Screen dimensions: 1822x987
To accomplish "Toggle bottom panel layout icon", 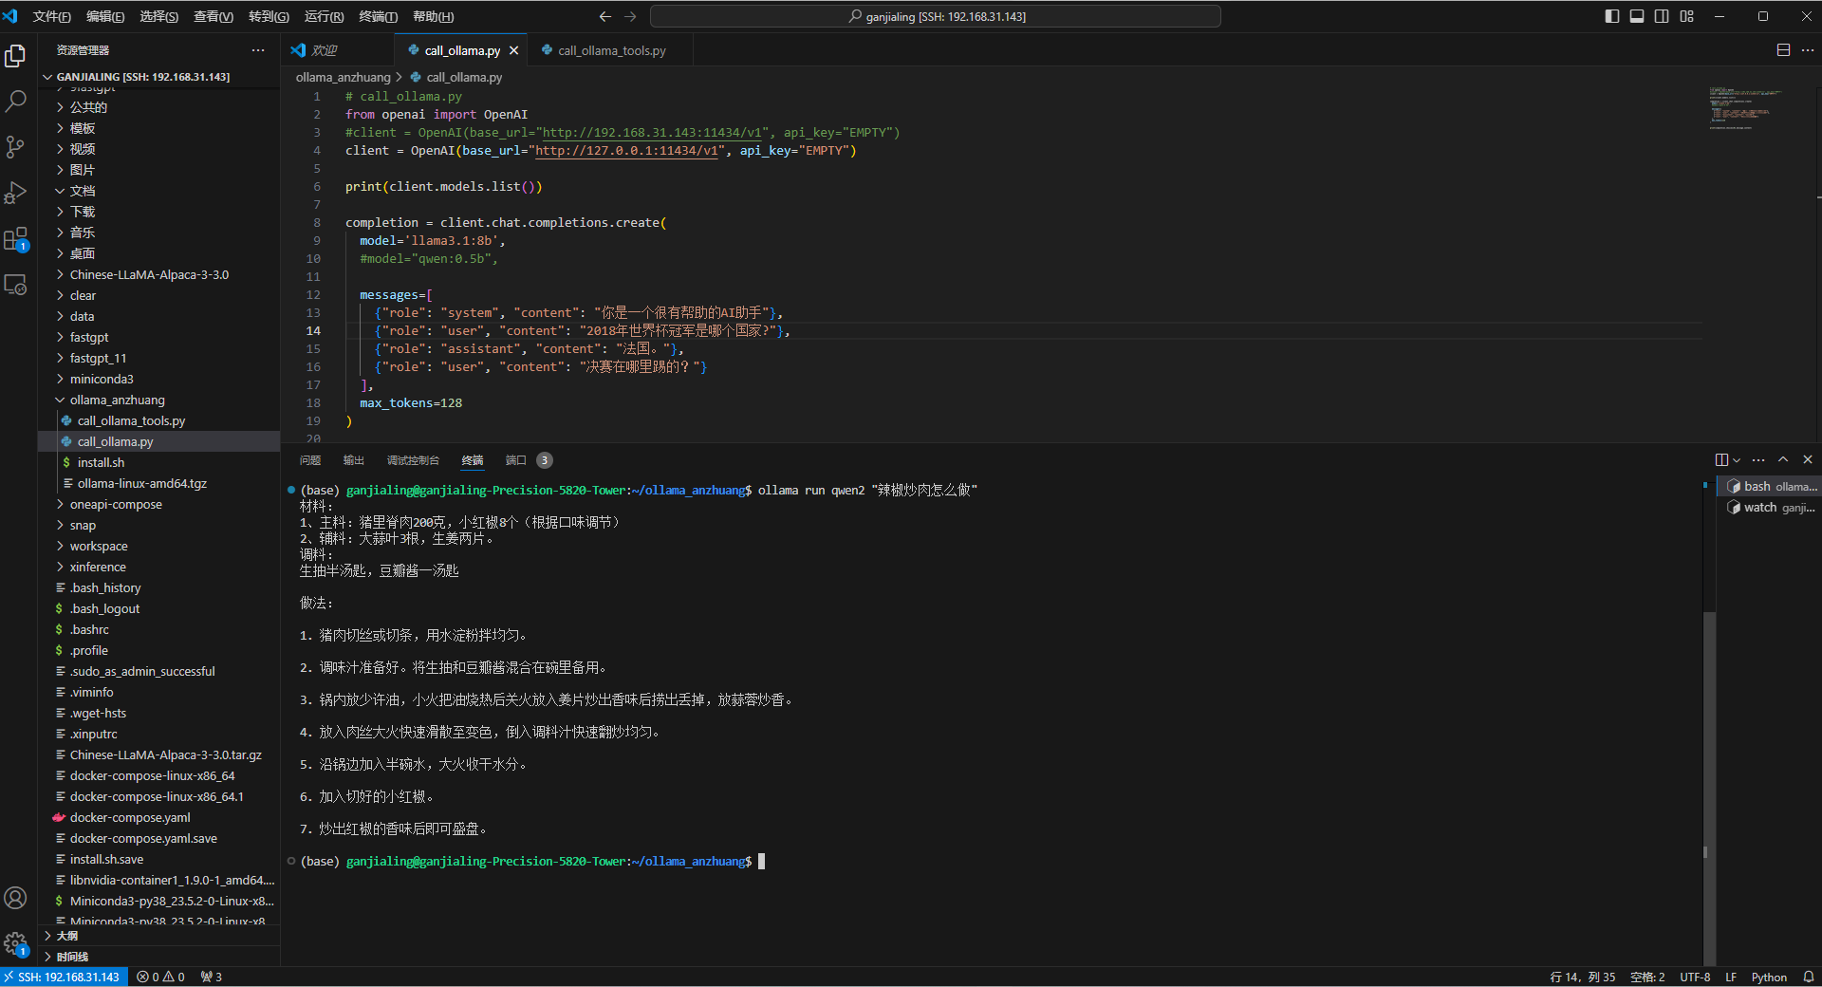I will coord(1637,16).
